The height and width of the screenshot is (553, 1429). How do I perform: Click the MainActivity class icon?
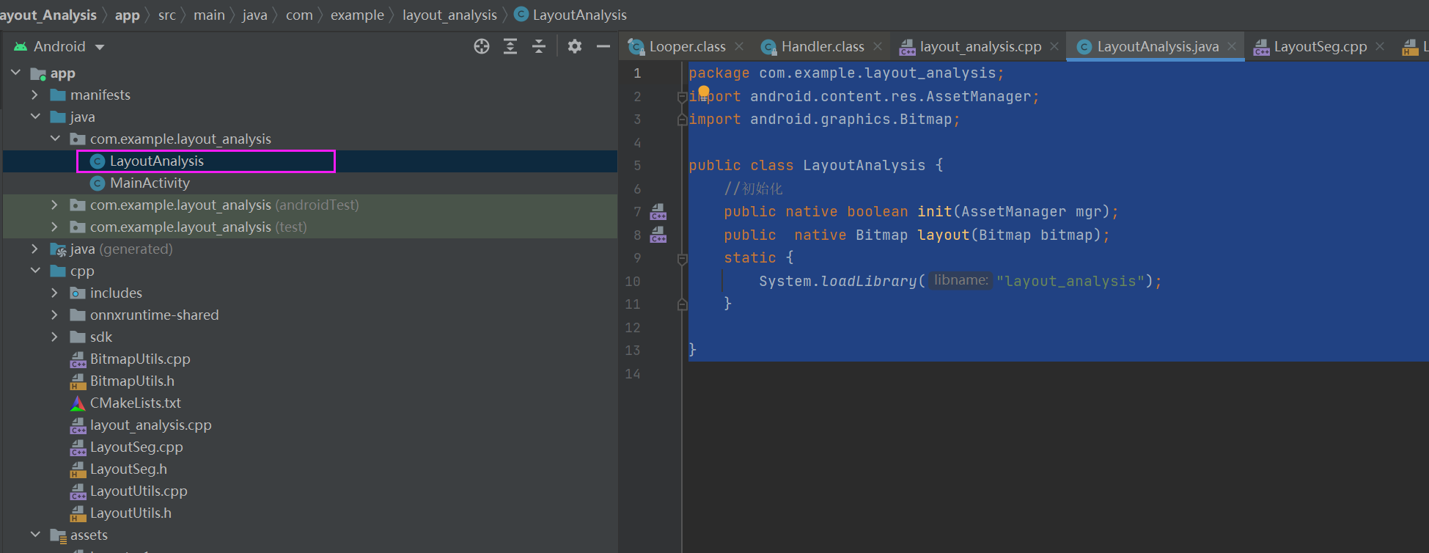tap(97, 183)
